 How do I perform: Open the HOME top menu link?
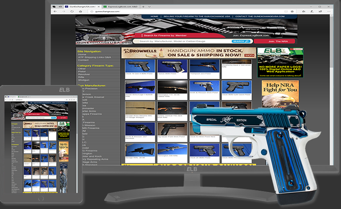[x=154, y=16]
